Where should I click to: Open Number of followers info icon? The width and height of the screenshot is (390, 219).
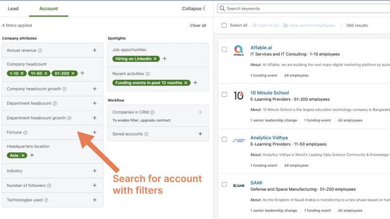(x=49, y=185)
